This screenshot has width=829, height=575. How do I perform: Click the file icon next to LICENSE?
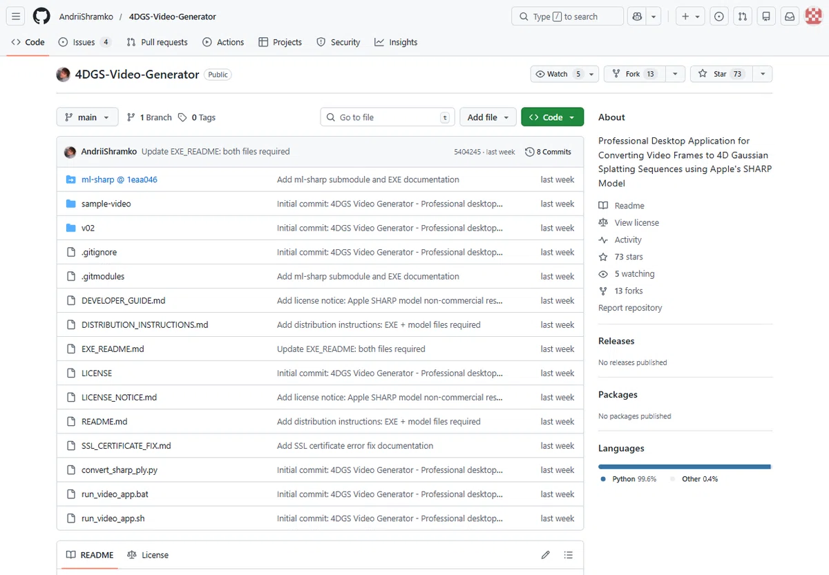pyautogui.click(x=70, y=373)
